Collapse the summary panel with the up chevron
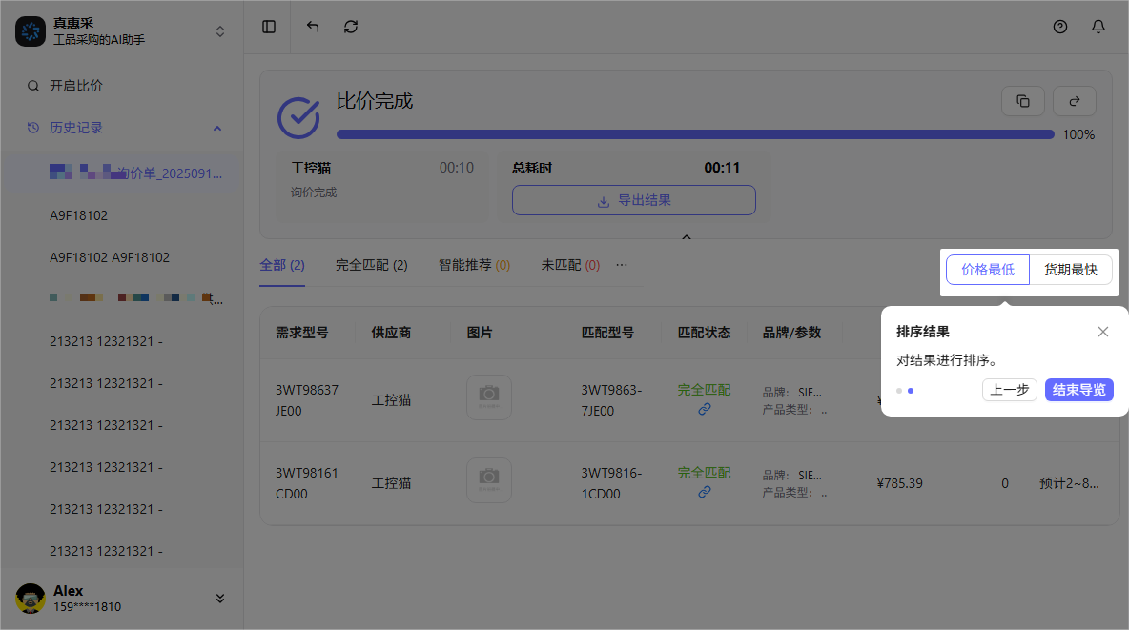Screen dimensions: 1129x630 [687, 236]
